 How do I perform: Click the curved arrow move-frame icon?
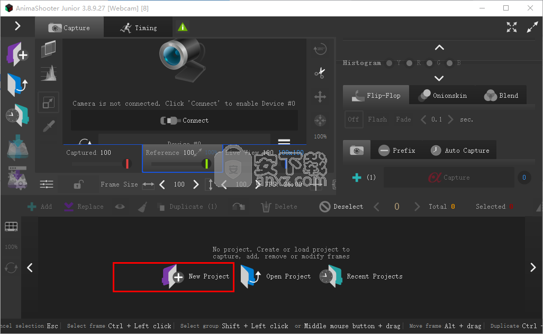pos(239,207)
